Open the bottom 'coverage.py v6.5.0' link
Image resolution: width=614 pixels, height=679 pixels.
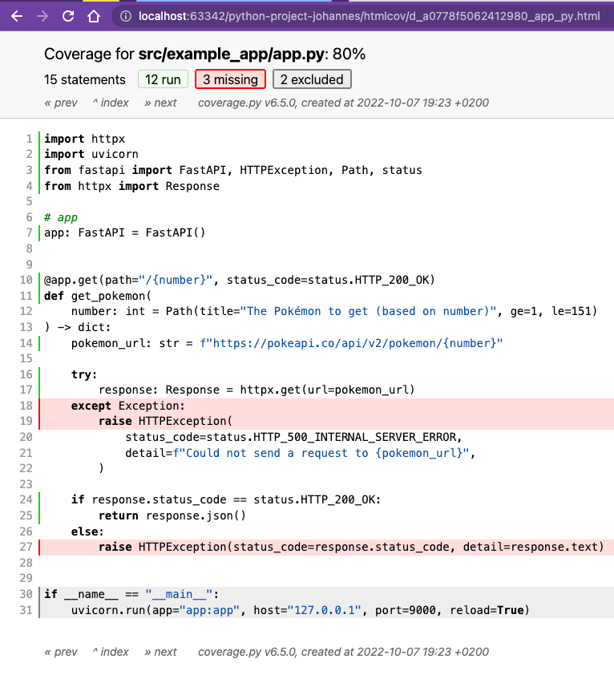[237, 652]
